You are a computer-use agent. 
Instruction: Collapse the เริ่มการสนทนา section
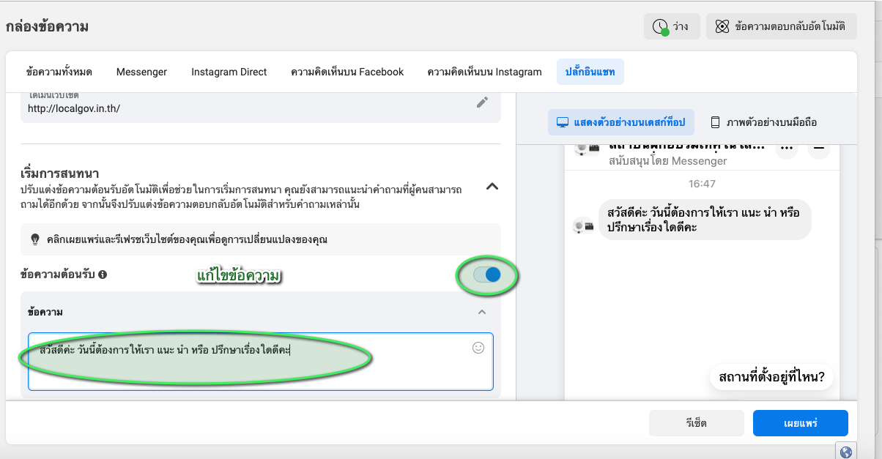click(492, 187)
